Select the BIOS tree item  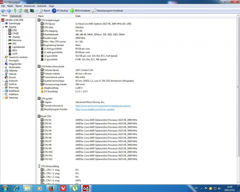(15, 50)
